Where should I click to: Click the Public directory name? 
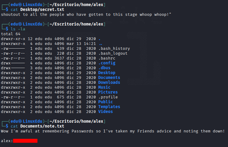pos(105,102)
